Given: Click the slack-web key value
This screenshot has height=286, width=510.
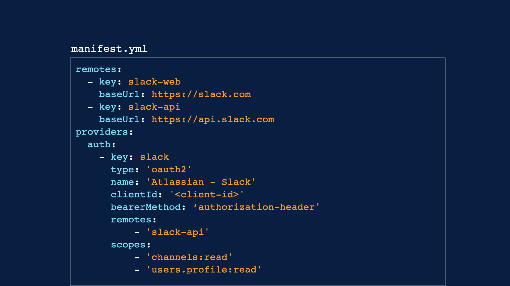Looking at the screenshot, I should tap(154, 82).
